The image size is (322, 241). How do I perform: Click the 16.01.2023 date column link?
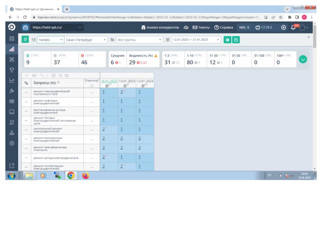pyautogui.click(x=109, y=81)
